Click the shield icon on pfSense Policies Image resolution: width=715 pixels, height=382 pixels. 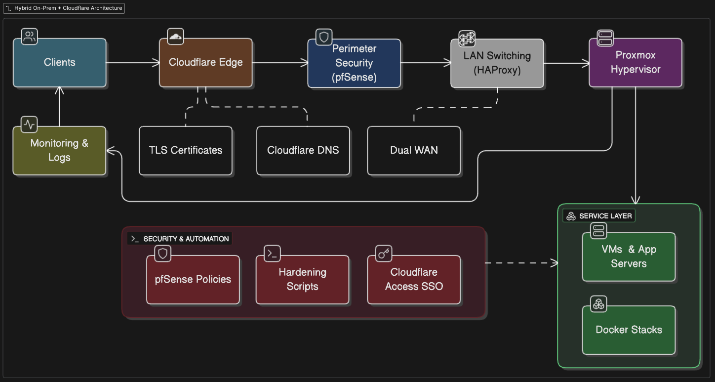click(x=163, y=254)
